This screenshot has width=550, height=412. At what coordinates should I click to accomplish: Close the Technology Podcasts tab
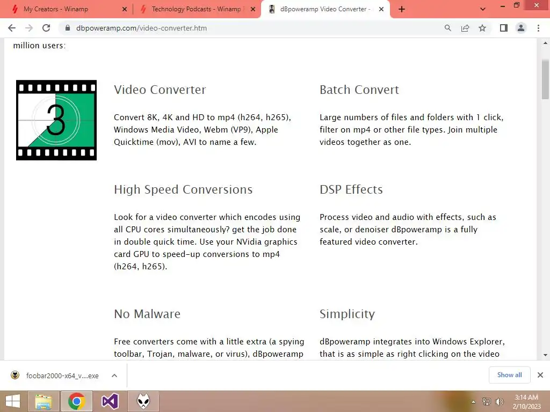pos(253,9)
